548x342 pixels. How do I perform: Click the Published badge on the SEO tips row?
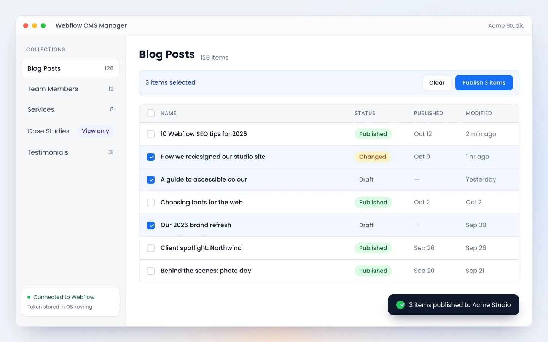pyautogui.click(x=373, y=134)
